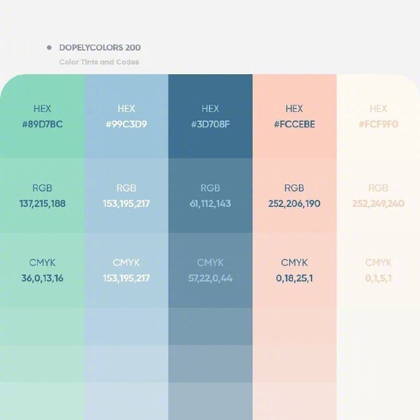The height and width of the screenshot is (420, 420).
Task: Click value 153,195,217 under the CMYK label
Action: click(x=127, y=278)
